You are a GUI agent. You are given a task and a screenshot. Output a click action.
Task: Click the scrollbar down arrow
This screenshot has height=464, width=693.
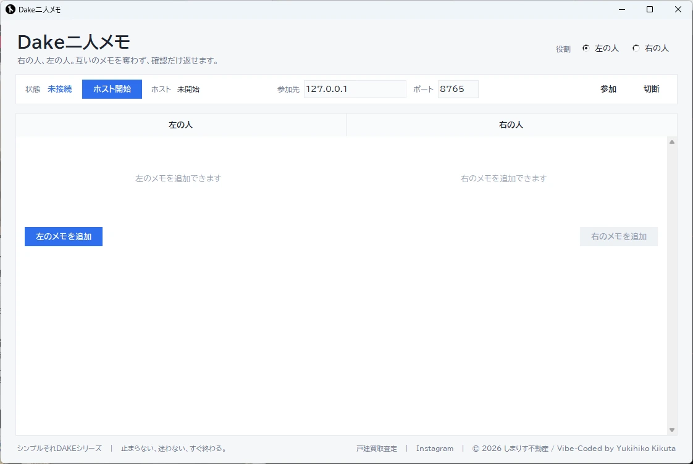coord(672,430)
